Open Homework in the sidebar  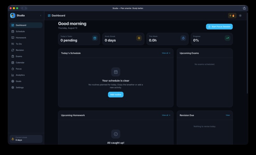pos(26,38)
